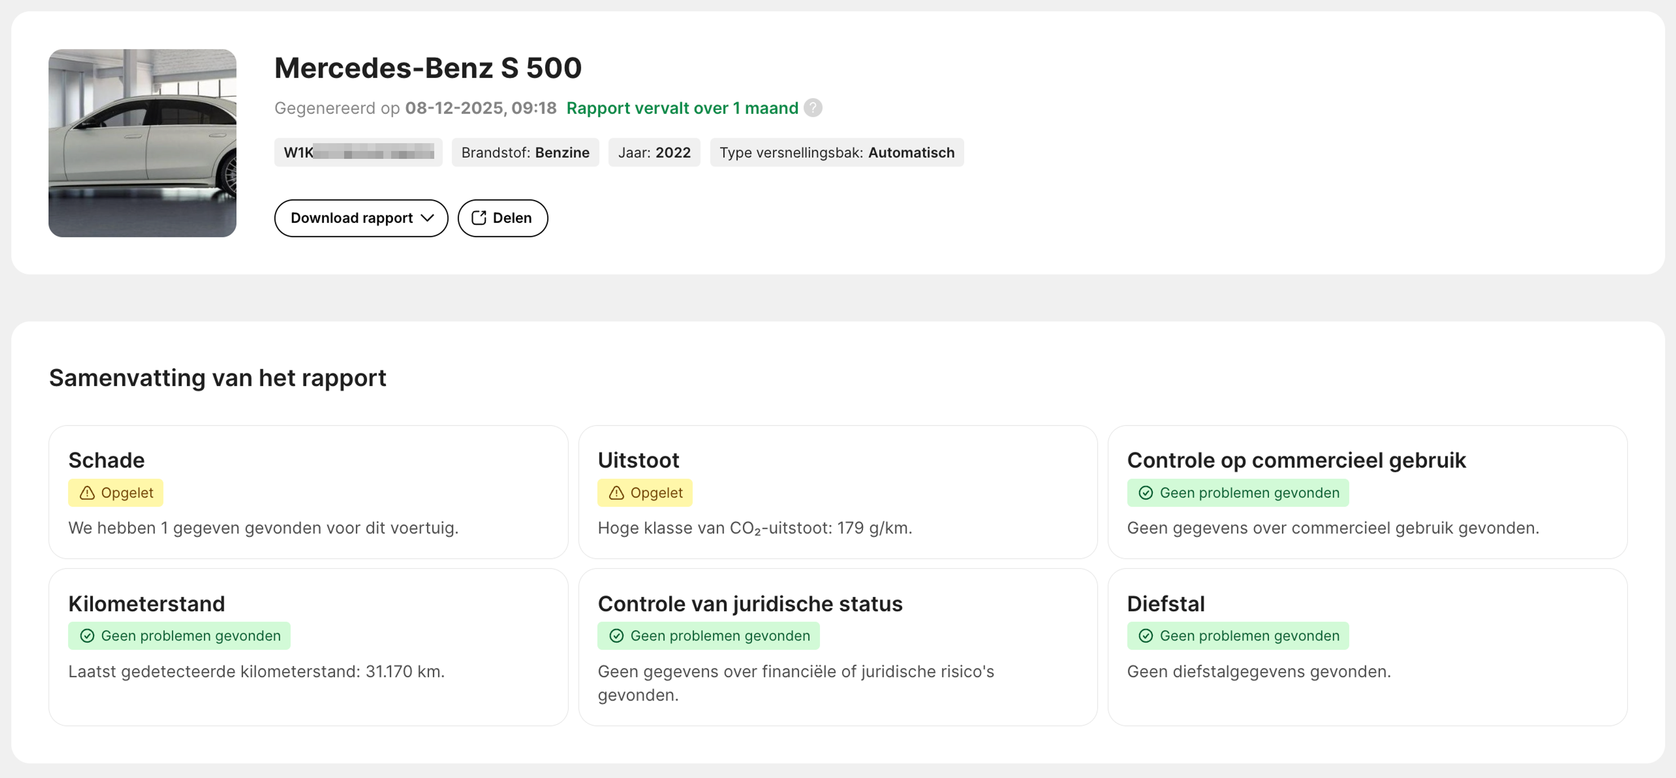The image size is (1676, 778).
Task: Expand chevron next to Download rapport
Action: pos(427,217)
